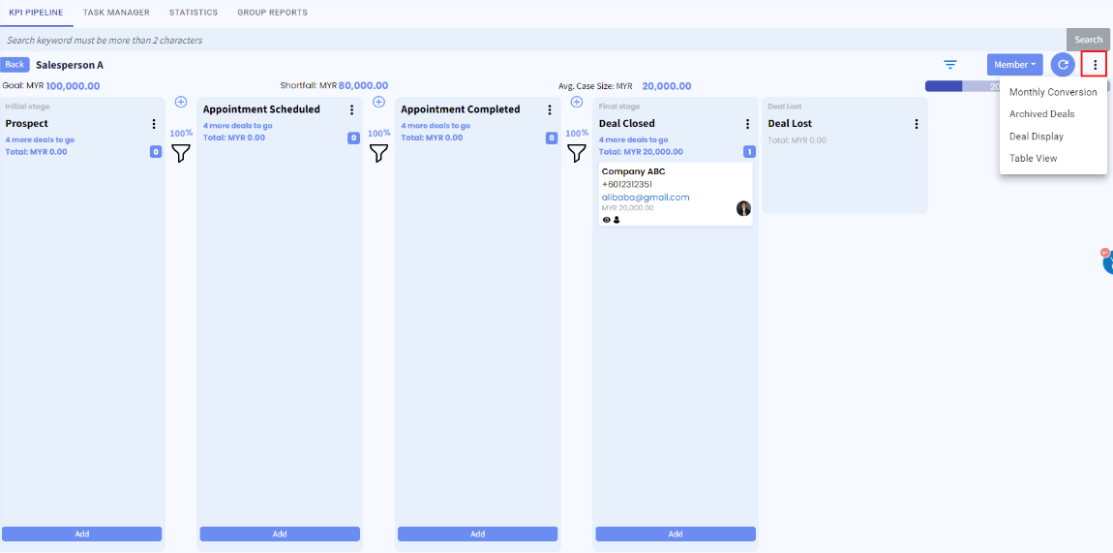Image resolution: width=1113 pixels, height=553 pixels.
Task: Click the person icon on Company ABC card
Action: (617, 220)
